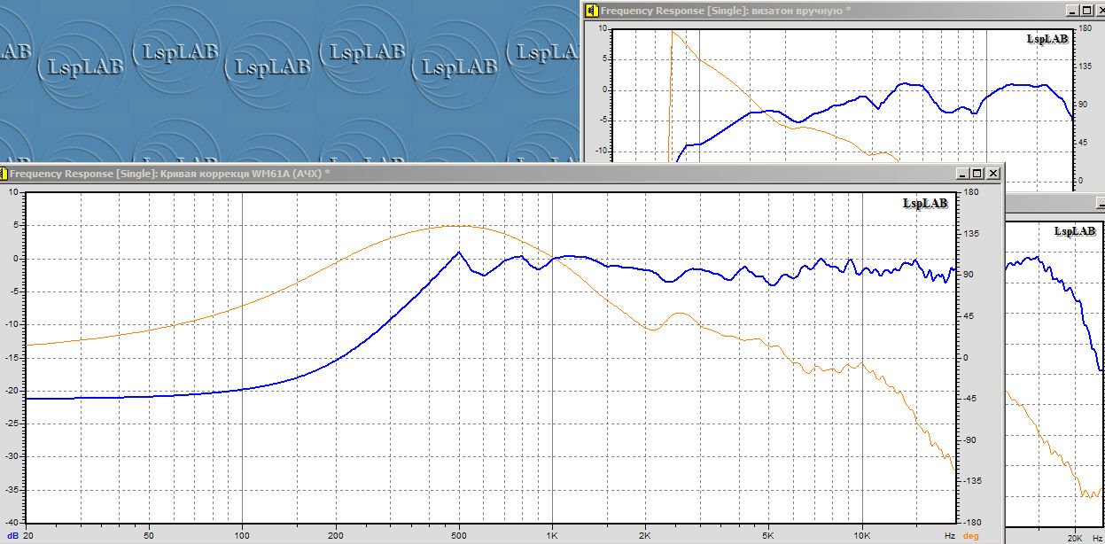Click -20 on WM61A dB axis
The height and width of the screenshot is (544, 1105).
pos(12,391)
